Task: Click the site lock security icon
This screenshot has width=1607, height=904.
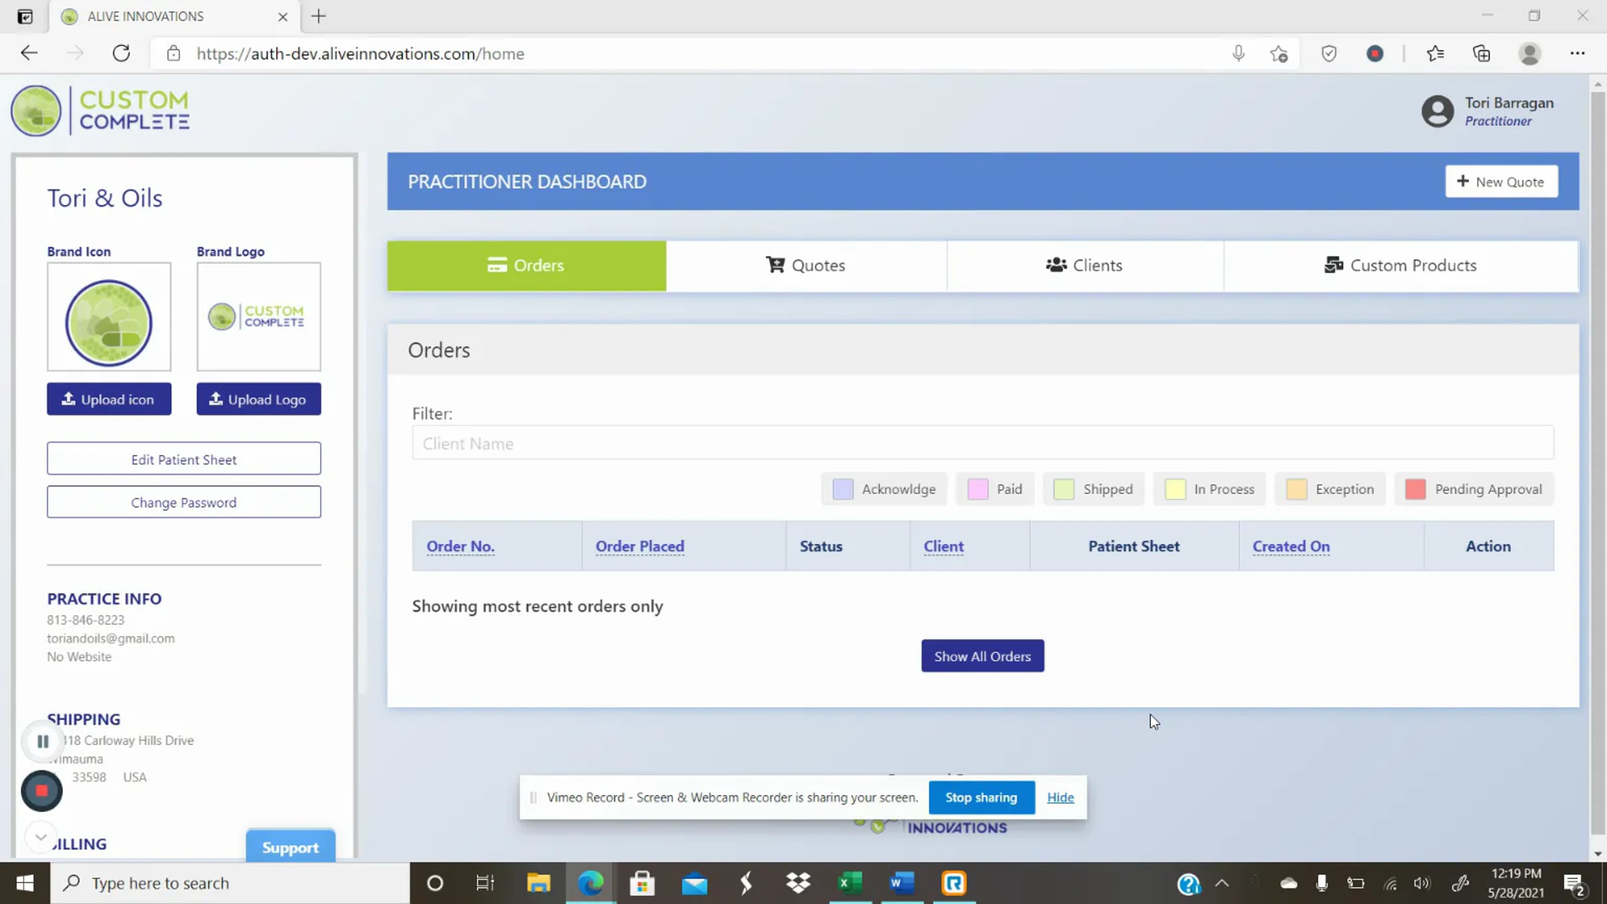Action: coord(173,54)
